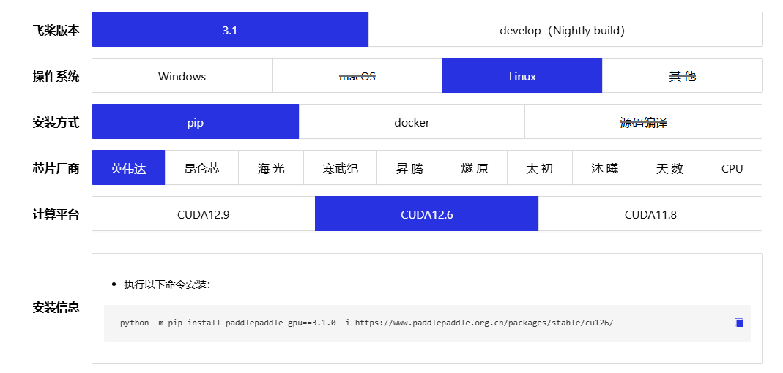
Task: Click the 执行以下命令安装 instruction text
Action: (x=167, y=285)
